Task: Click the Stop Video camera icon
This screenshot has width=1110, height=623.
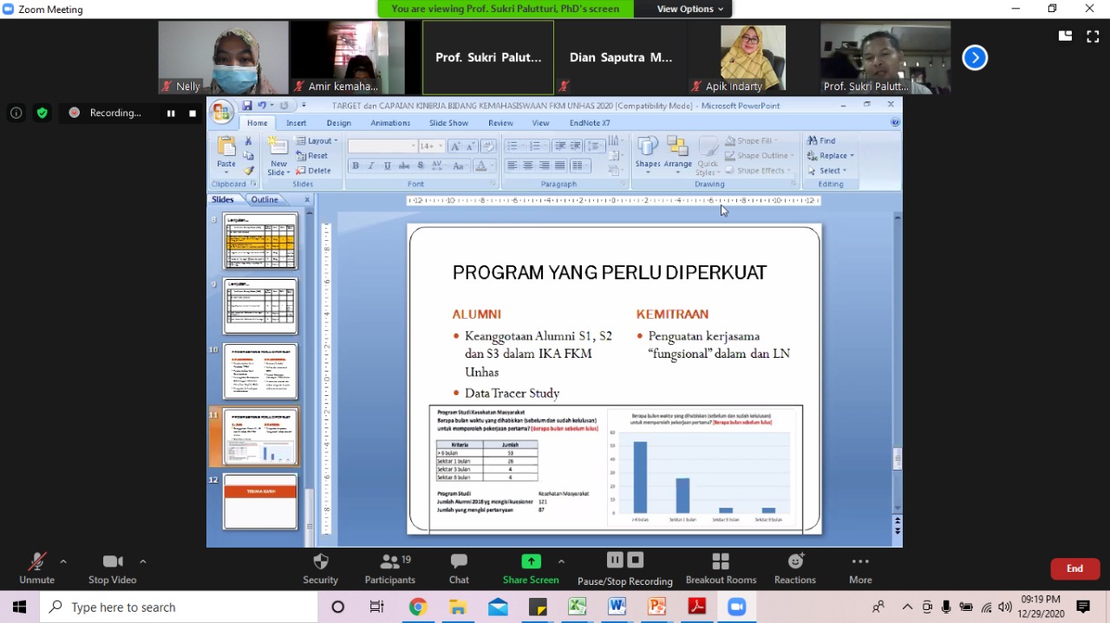Action: pyautogui.click(x=113, y=561)
